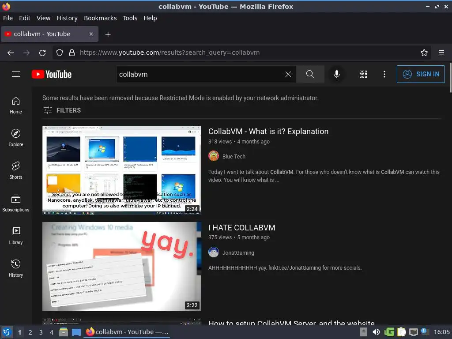The width and height of the screenshot is (452, 339).
Task: Open the file manager taskbar icon
Action: pyautogui.click(x=64, y=332)
